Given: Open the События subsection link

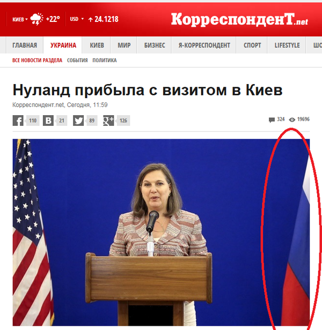Looking at the screenshot, I should pos(77,61).
